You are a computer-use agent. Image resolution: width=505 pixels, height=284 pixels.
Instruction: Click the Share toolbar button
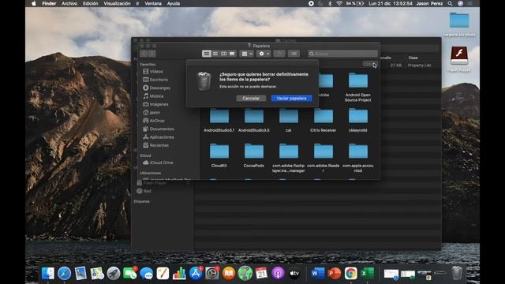pos(279,54)
